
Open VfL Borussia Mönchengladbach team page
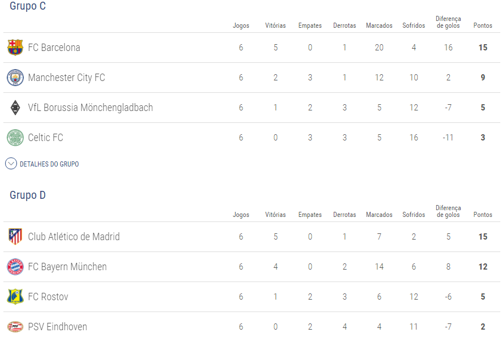click(x=90, y=108)
